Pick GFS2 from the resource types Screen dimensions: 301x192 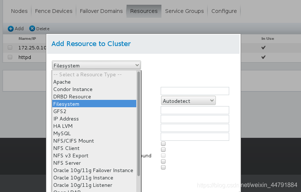[x=94, y=111]
